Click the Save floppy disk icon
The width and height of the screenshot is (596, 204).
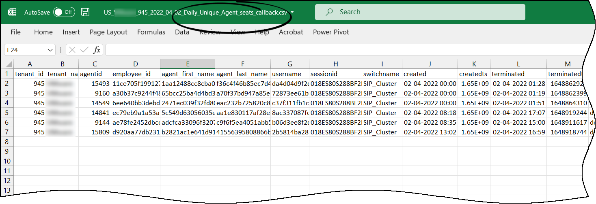pos(85,12)
